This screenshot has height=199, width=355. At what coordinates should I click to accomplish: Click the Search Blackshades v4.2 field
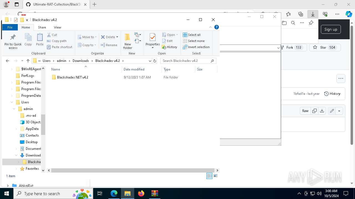click(188, 61)
